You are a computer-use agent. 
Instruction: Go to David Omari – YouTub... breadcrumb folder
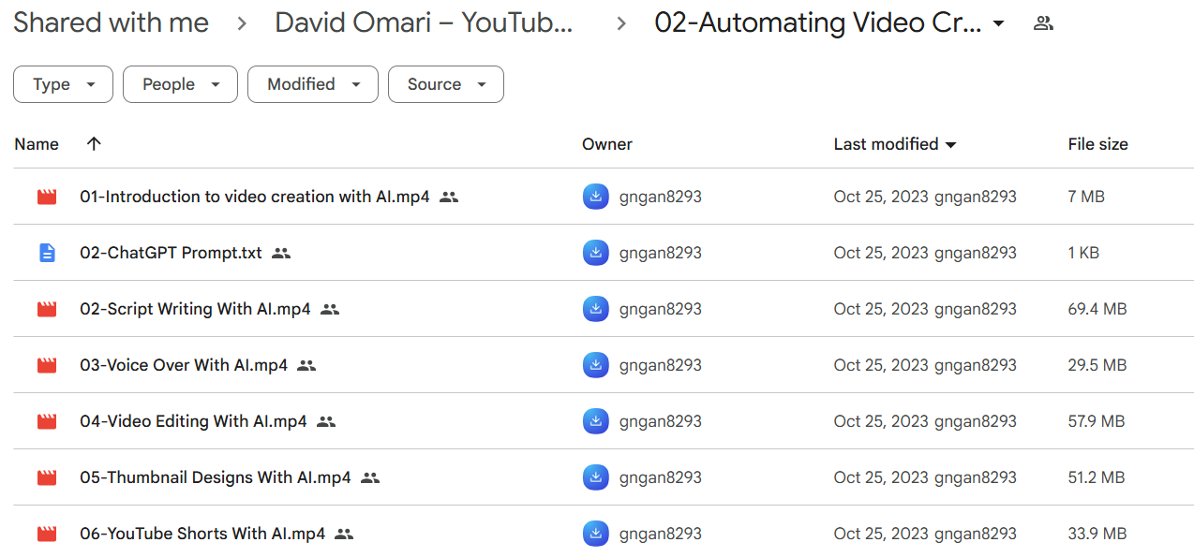pos(424,23)
